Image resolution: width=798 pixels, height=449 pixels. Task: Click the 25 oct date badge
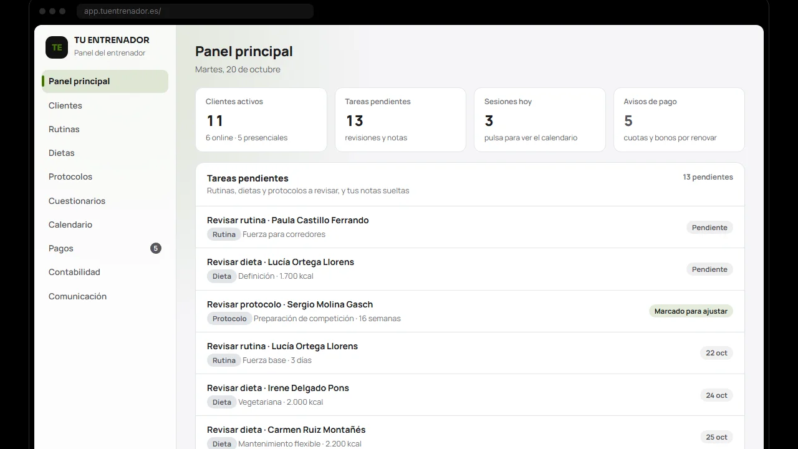click(716, 437)
